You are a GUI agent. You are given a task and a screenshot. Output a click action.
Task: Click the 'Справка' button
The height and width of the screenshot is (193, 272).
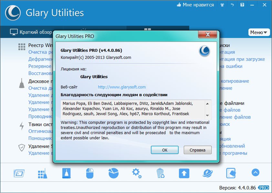tap(198, 150)
